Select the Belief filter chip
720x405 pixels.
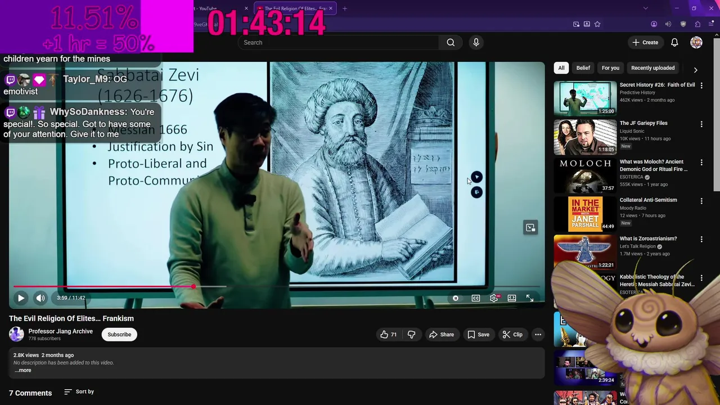click(x=583, y=68)
